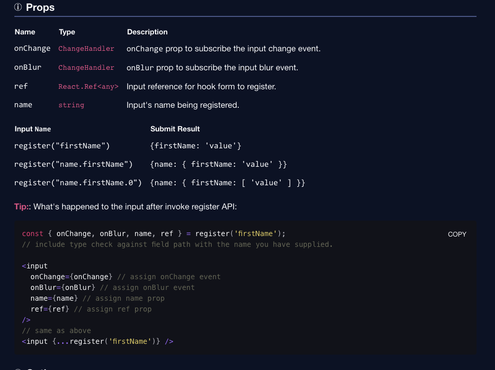Click the ref={ref} code line
495x370 pixels.
pos(91,309)
